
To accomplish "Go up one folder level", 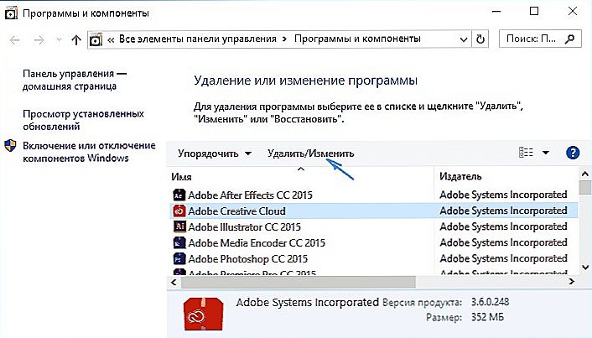I will pyautogui.click(x=76, y=39).
